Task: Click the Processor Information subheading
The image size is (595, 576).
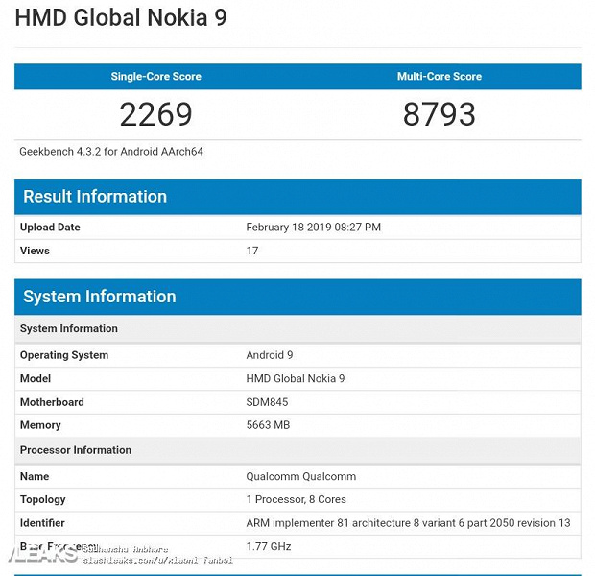Action: (297, 450)
